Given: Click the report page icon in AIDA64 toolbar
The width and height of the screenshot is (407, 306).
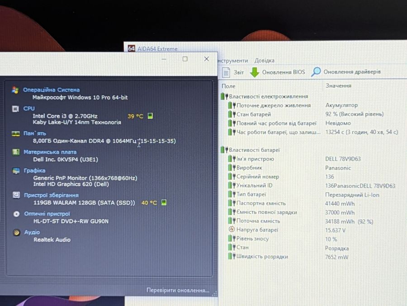Looking at the screenshot, I should [x=226, y=72].
